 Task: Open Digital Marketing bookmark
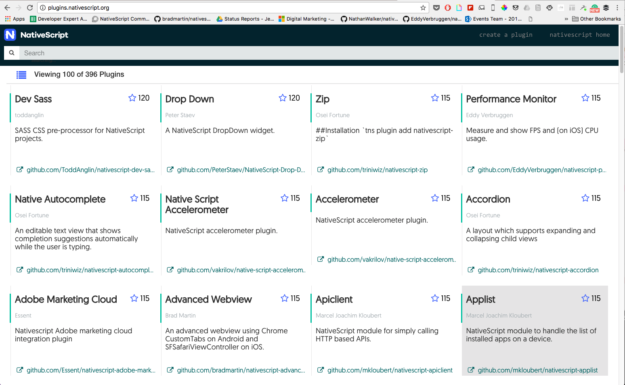306,19
